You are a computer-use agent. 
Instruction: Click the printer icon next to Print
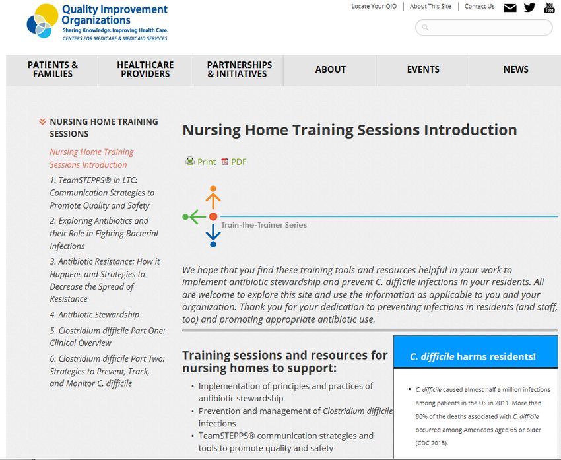click(189, 161)
